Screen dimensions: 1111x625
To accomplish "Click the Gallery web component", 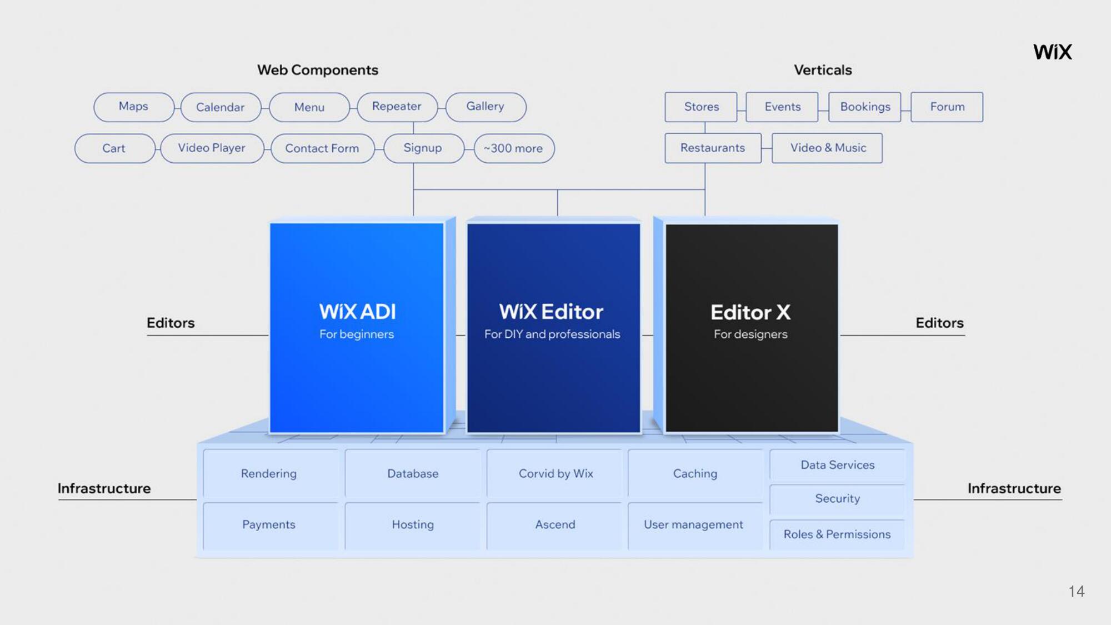I will coord(486,106).
